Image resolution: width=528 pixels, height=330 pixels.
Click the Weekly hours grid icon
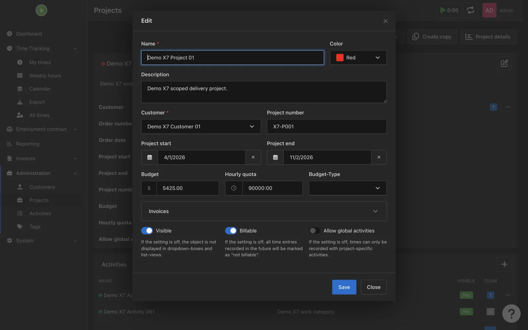tap(20, 76)
